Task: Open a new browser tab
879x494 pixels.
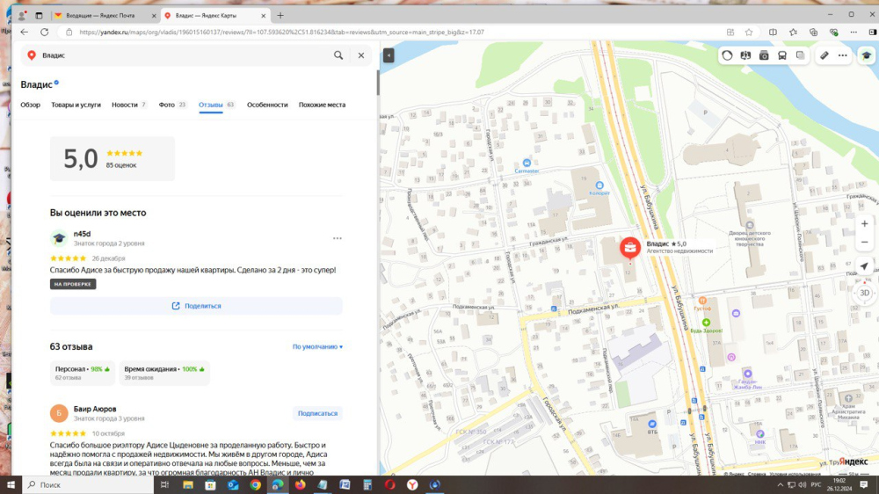Action: coord(280,15)
